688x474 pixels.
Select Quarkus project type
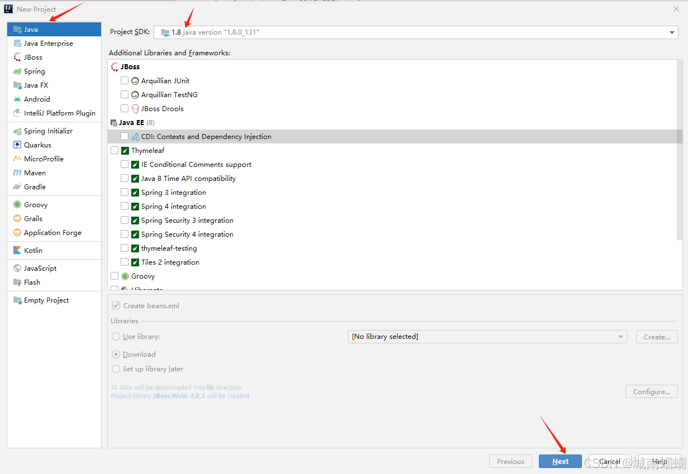(54, 145)
